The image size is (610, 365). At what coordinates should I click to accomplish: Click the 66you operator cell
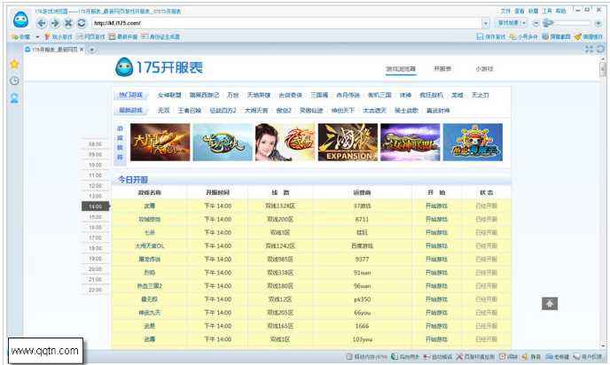pos(362,313)
